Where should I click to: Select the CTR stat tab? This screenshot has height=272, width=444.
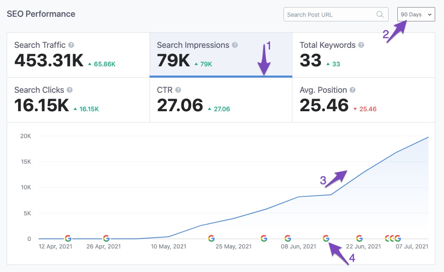coord(221,100)
